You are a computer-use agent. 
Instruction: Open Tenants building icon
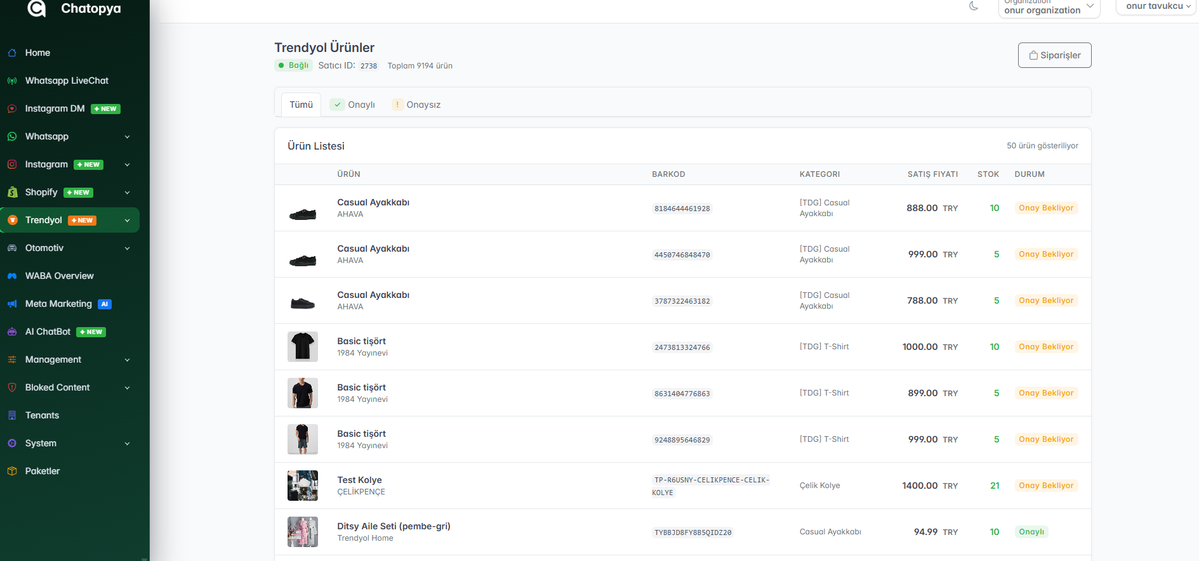pos(12,415)
